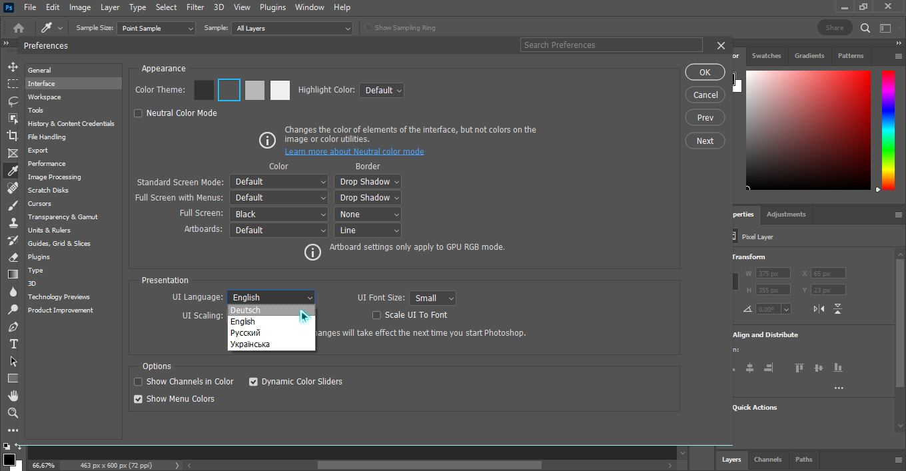Select the Hand tool

point(13,396)
